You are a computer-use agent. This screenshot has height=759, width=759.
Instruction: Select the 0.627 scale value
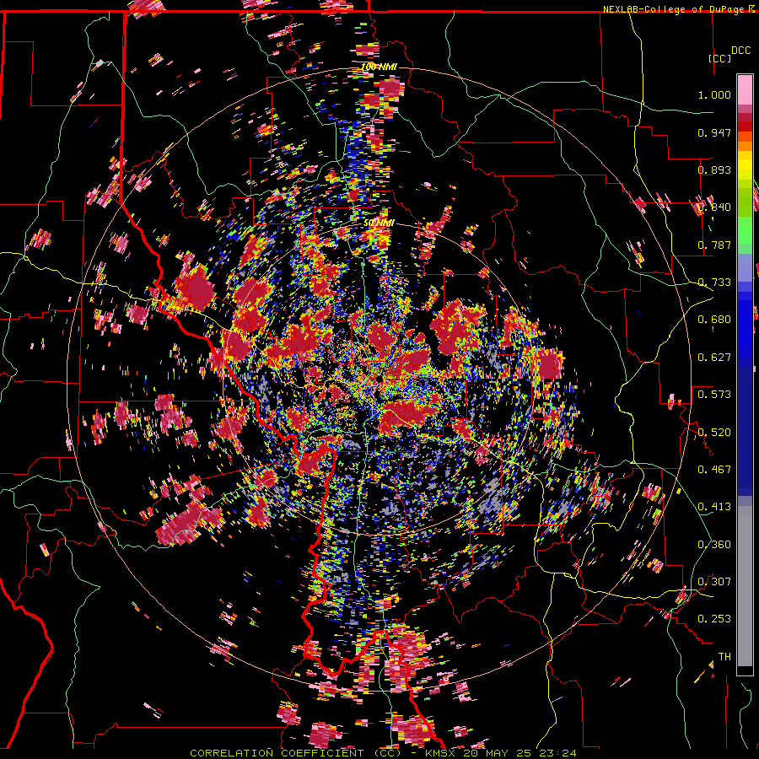(714, 358)
